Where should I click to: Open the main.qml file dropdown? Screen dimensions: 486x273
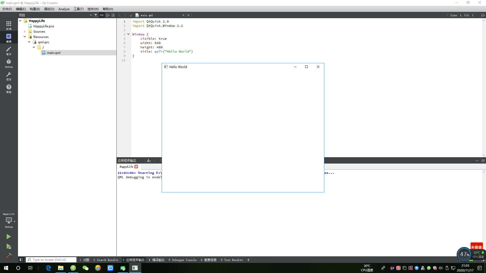(183, 15)
